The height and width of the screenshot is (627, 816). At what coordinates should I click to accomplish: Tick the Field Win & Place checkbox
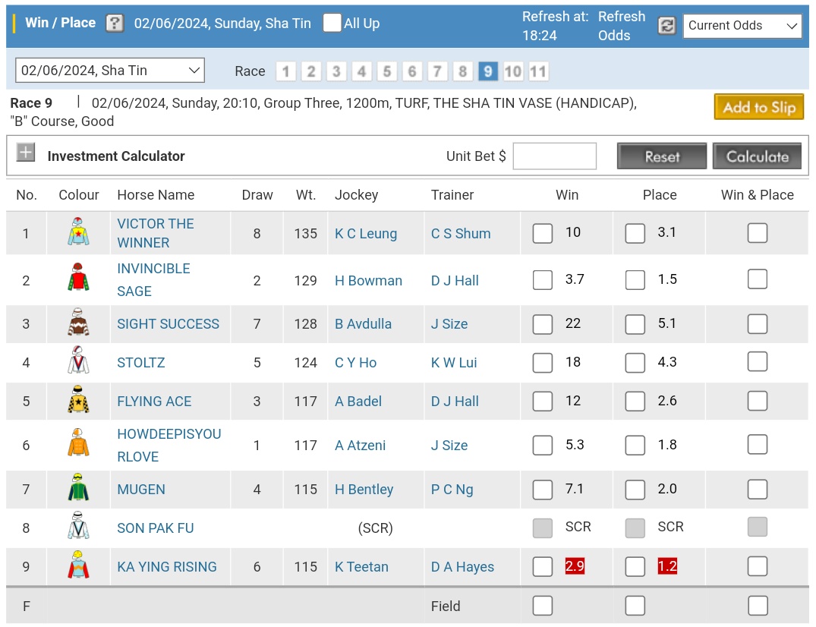758,606
